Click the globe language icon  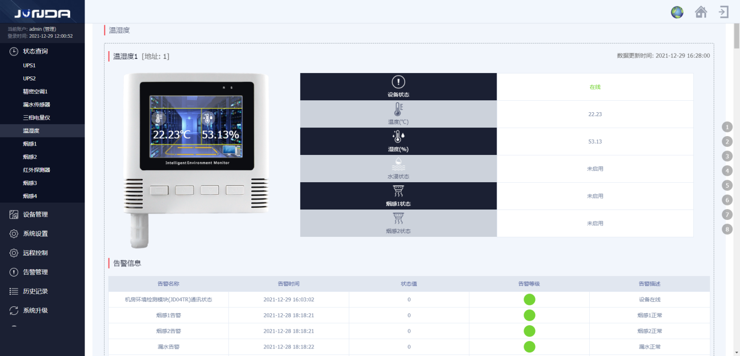677,12
